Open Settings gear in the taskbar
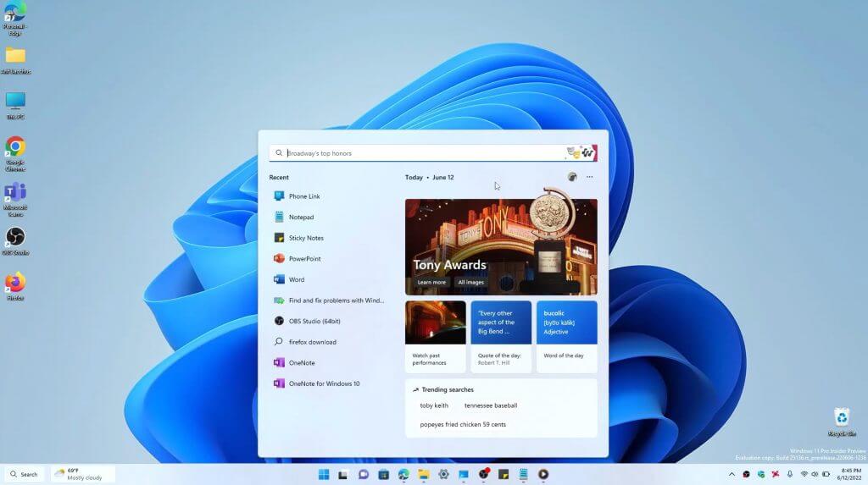This screenshot has height=485, width=868. [x=443, y=475]
